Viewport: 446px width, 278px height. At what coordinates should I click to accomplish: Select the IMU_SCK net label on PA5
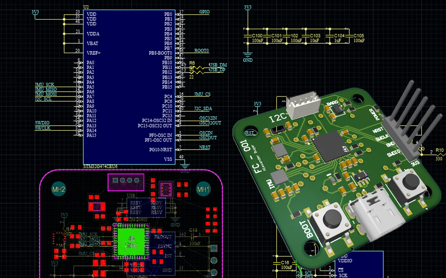(x=45, y=85)
